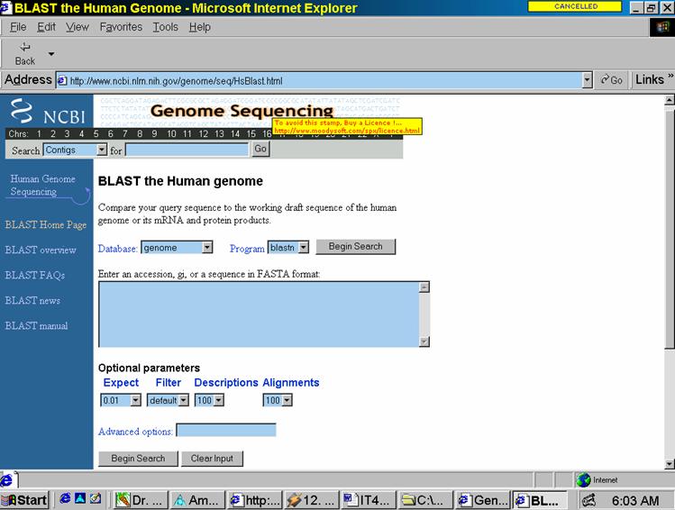This screenshot has width=675, height=510.
Task: Open the Back history dropdown arrow
Action: 51,54
